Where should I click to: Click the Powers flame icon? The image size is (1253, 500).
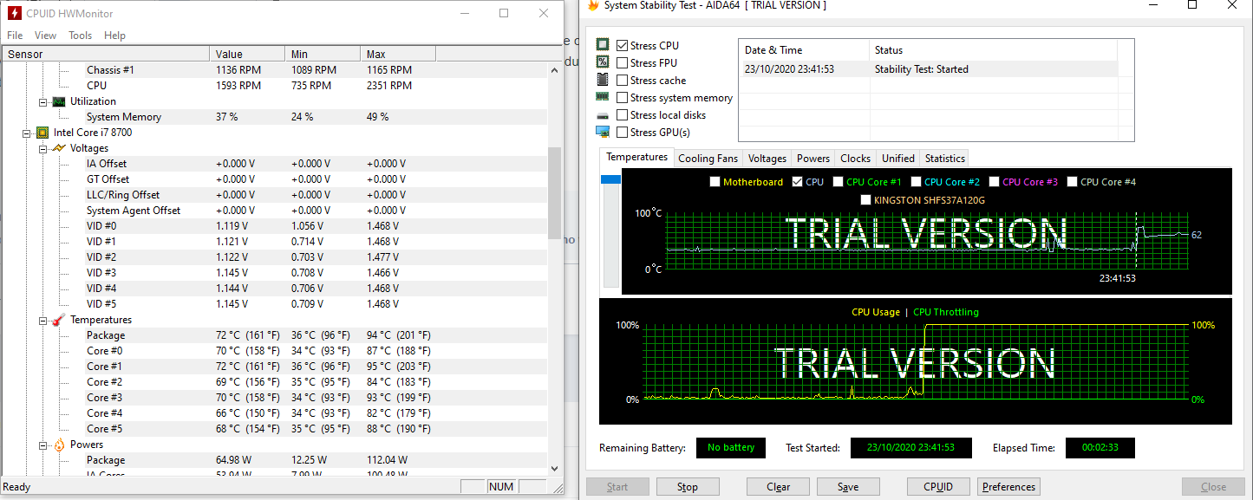pyautogui.click(x=59, y=445)
